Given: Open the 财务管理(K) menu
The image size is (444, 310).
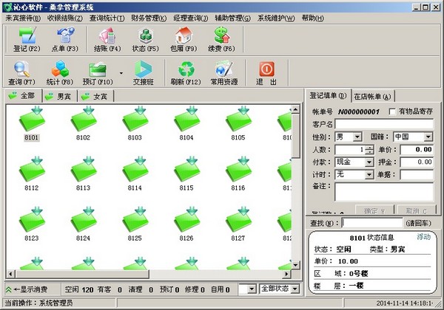Looking at the screenshot, I should [x=149, y=18].
